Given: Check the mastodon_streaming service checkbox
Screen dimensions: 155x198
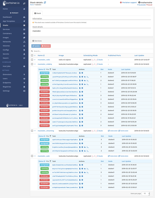Looking at the screenshot, I should coord(32,131).
